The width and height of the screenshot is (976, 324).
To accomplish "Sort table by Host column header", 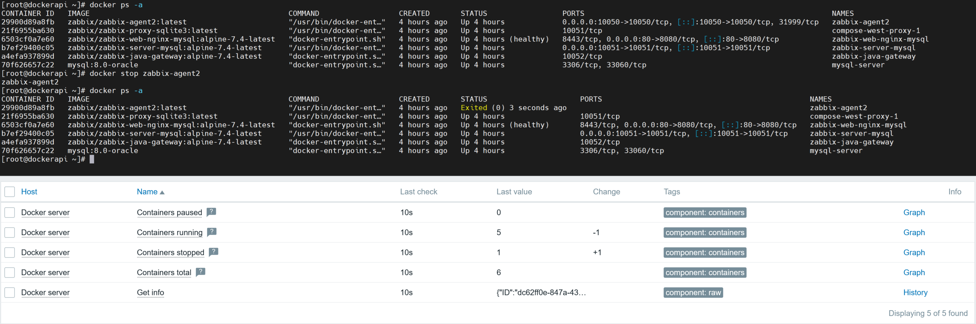I will 29,192.
